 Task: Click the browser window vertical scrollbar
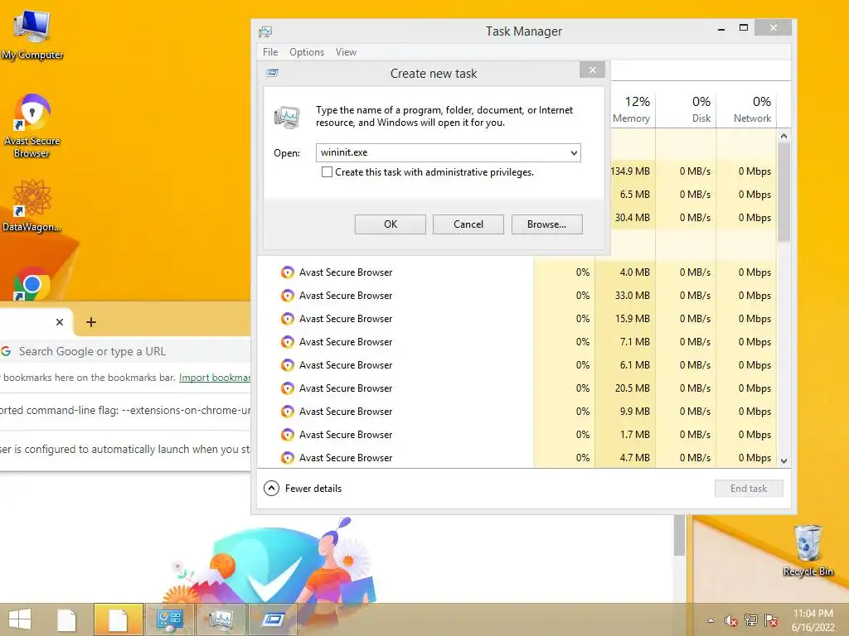(x=680, y=536)
